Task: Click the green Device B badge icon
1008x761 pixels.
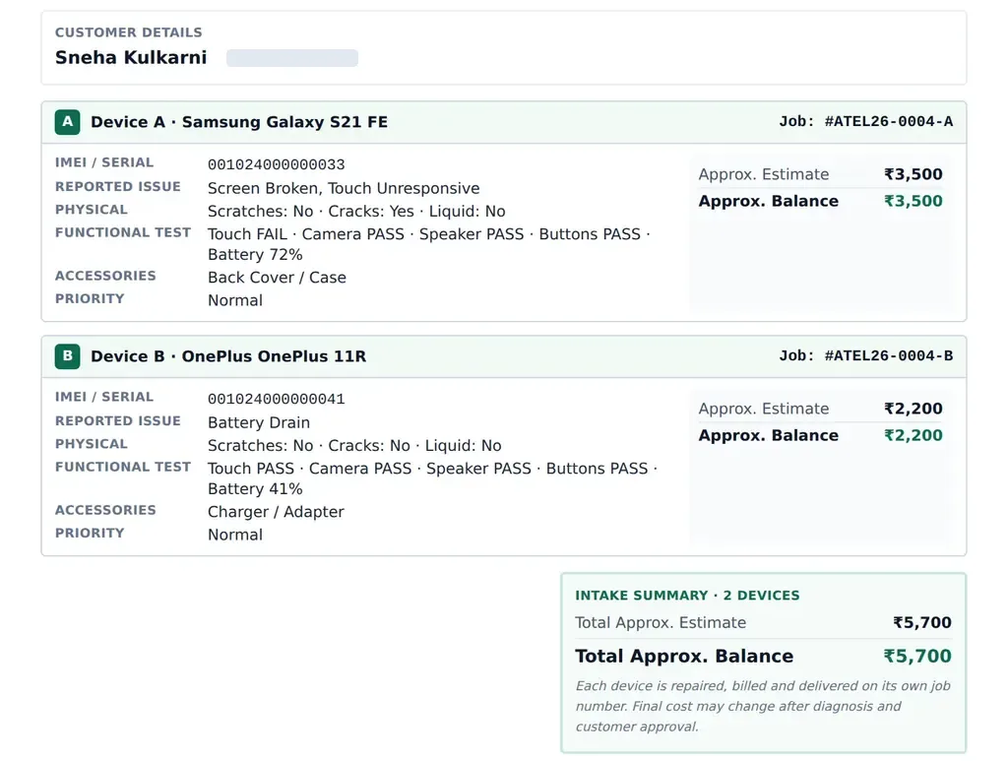Action: click(x=68, y=356)
